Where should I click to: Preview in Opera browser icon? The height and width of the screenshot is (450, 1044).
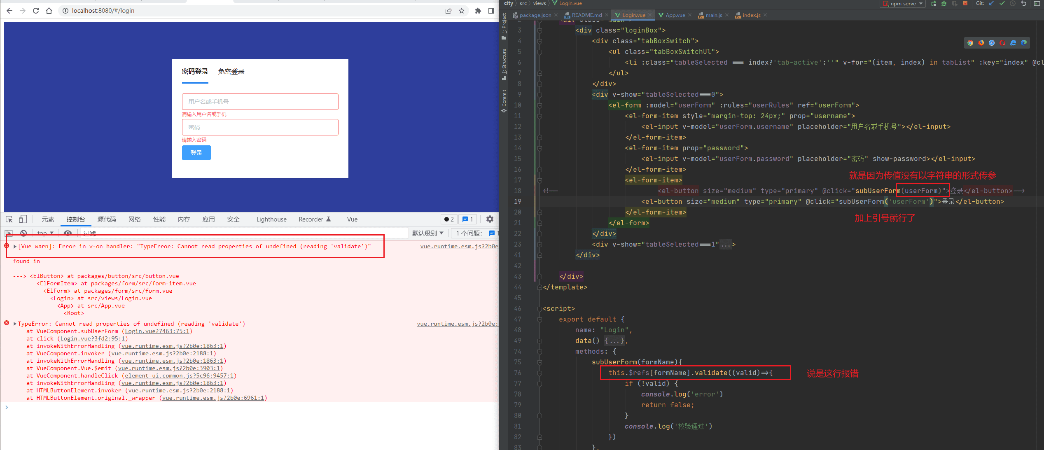tap(1002, 43)
